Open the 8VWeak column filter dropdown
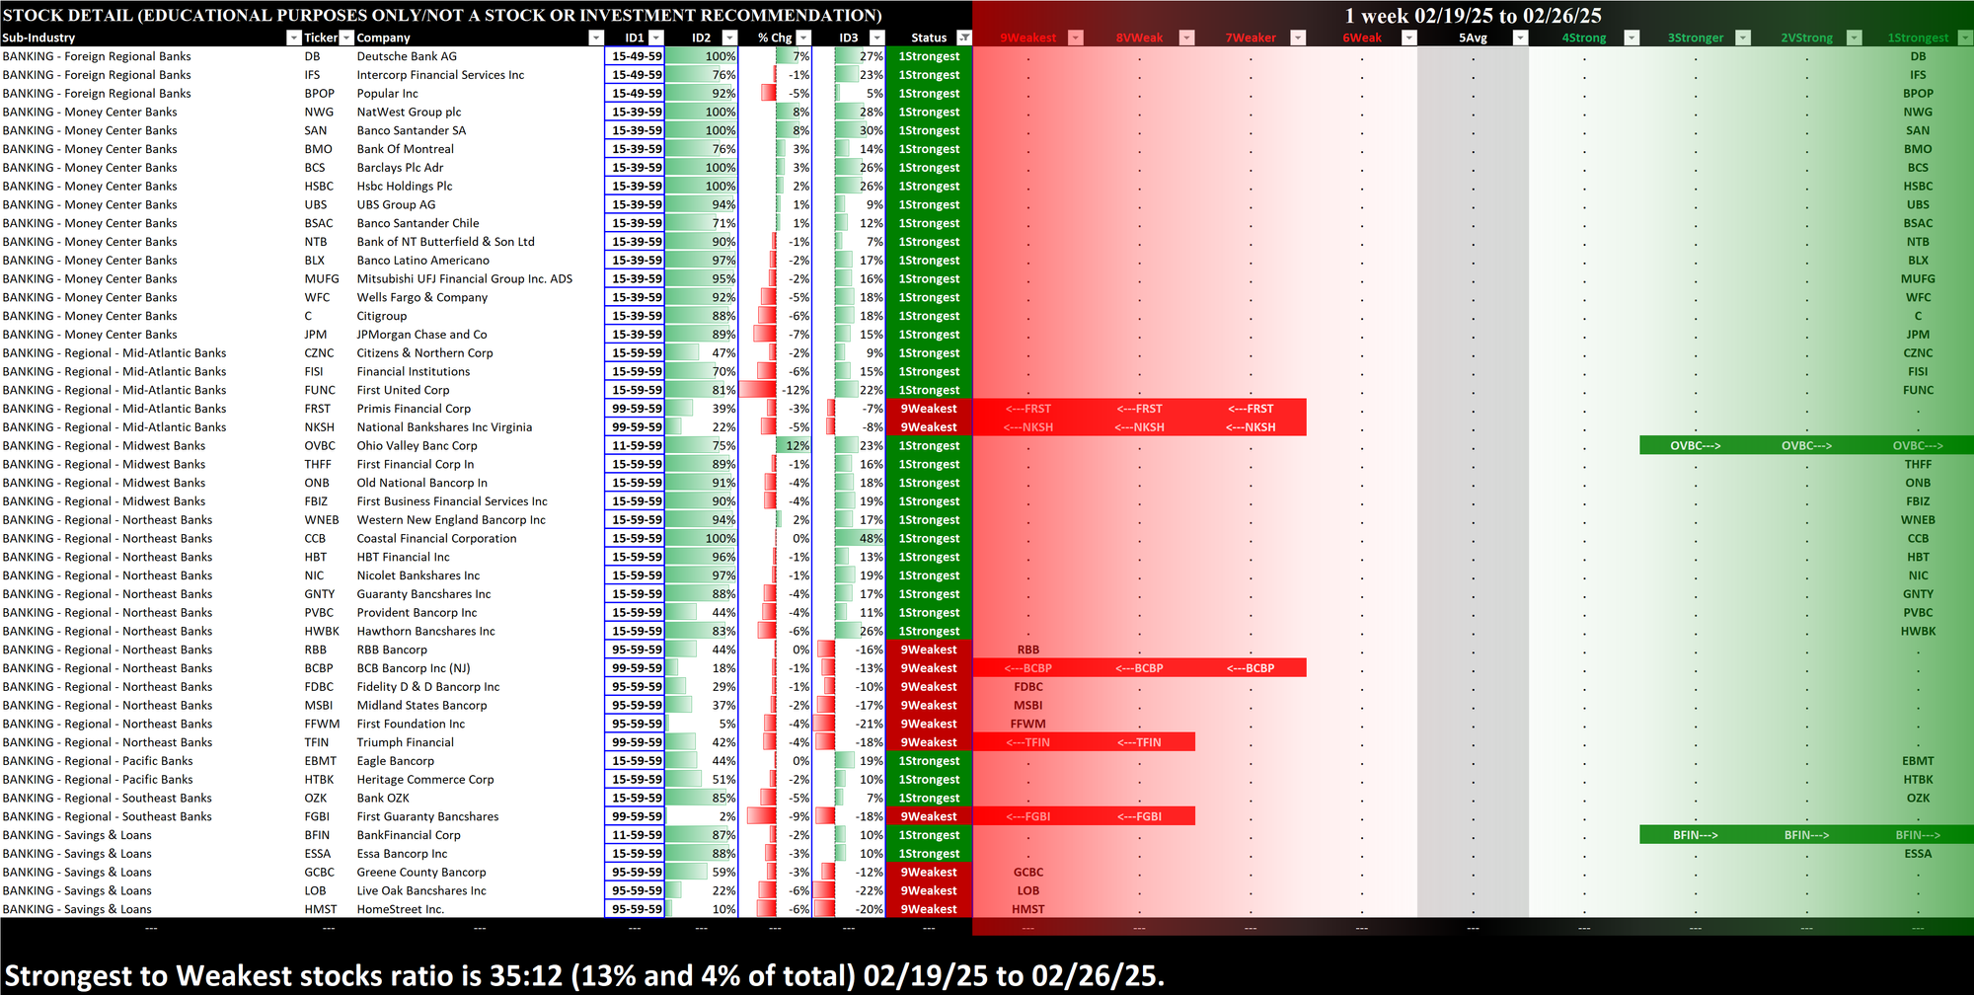This screenshot has width=1974, height=995. 1187,38
